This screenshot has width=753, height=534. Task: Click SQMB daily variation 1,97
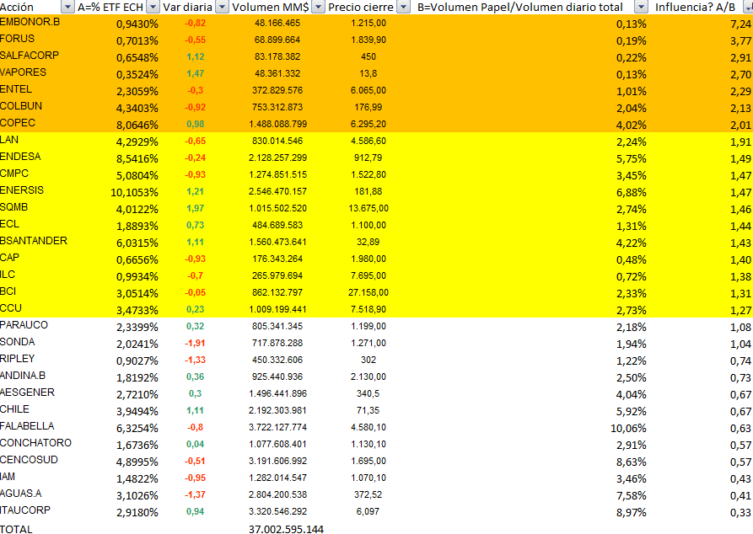point(195,208)
